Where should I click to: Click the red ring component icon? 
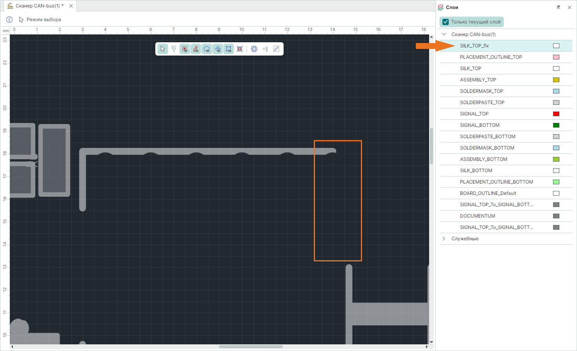point(240,49)
